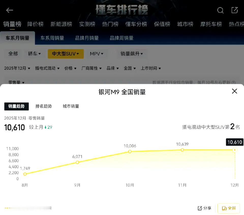Click the 8月 data point 1,749
Viewport: 244px width, 215px height.
click(x=25, y=174)
